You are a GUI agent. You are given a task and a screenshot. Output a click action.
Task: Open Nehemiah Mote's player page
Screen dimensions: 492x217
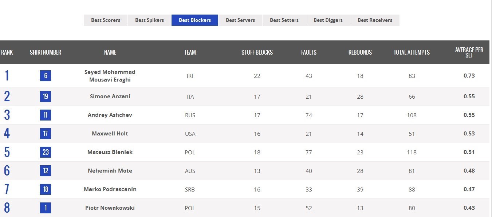pyautogui.click(x=110, y=171)
